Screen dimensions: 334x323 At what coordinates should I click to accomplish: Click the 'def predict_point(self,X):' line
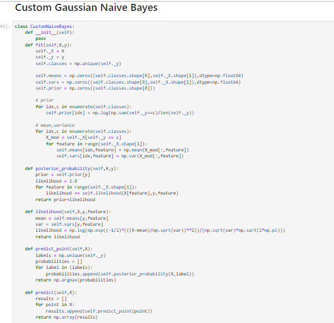pos(59,249)
